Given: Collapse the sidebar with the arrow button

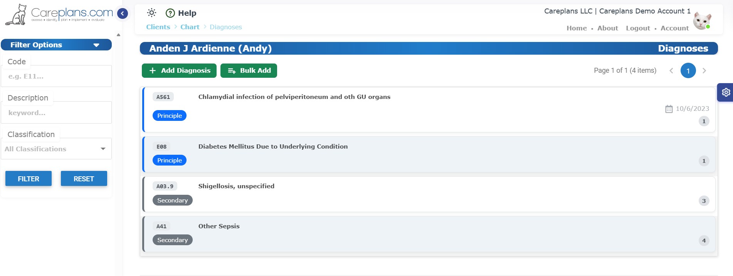Looking at the screenshot, I should 123,13.
